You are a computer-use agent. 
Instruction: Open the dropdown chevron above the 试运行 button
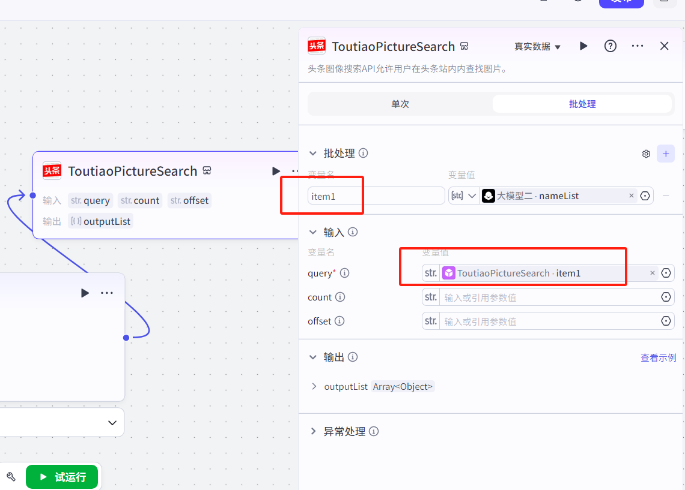tap(112, 422)
